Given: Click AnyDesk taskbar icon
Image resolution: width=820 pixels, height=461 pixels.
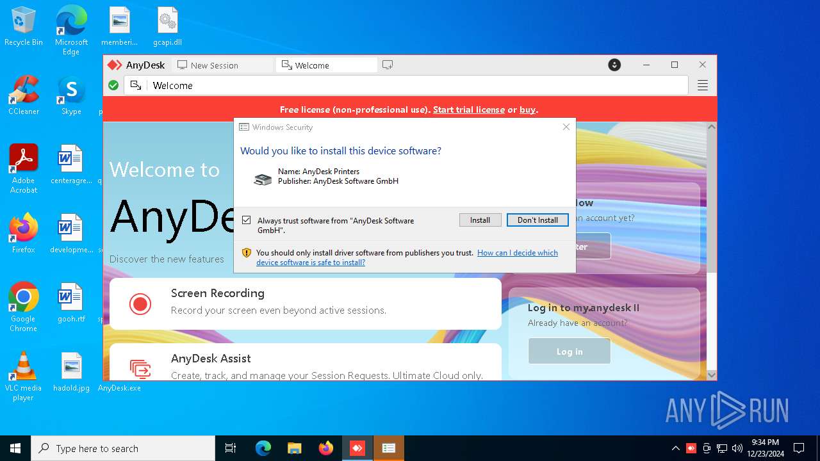Looking at the screenshot, I should pos(357,448).
